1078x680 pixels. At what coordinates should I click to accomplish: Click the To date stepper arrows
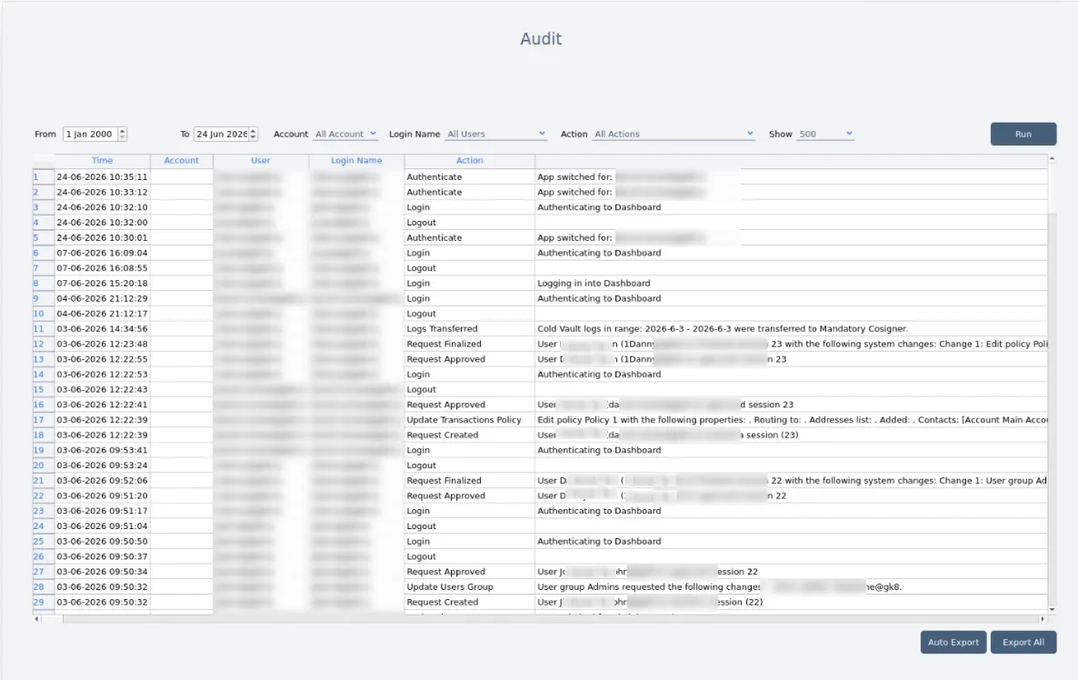[254, 134]
